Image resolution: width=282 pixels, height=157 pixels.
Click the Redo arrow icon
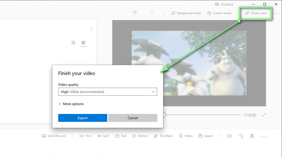tap(152, 13)
